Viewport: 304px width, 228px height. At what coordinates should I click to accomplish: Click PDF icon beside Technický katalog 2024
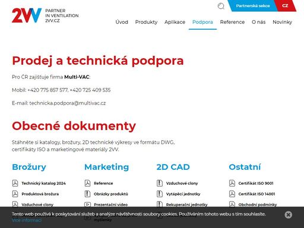[15, 183]
